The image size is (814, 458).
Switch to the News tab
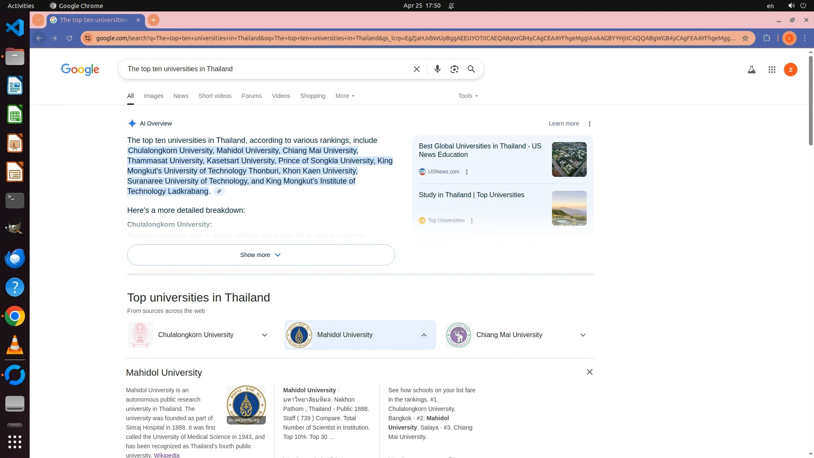pos(181,96)
